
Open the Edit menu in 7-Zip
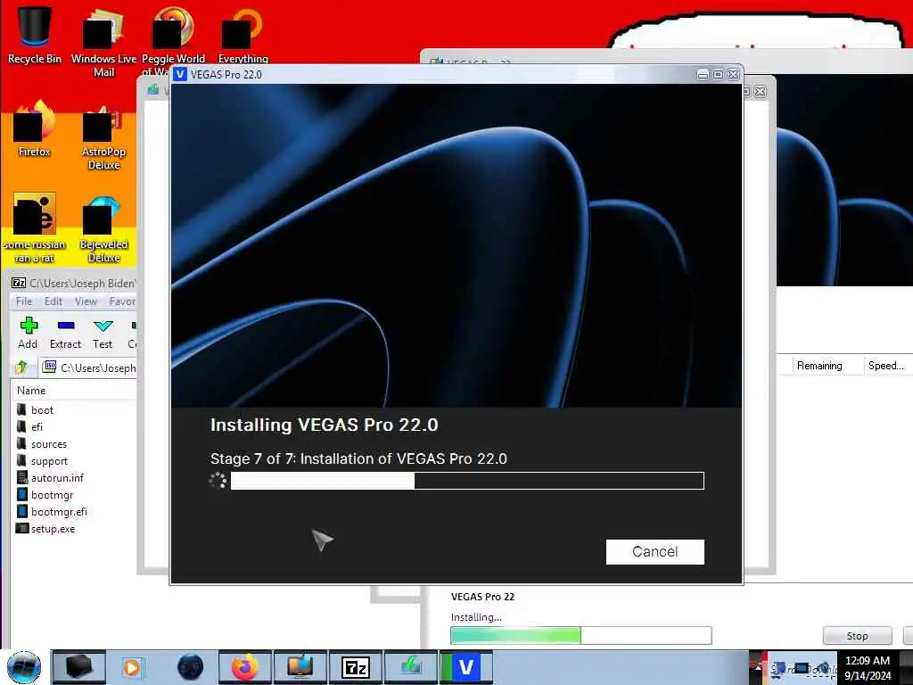point(53,301)
